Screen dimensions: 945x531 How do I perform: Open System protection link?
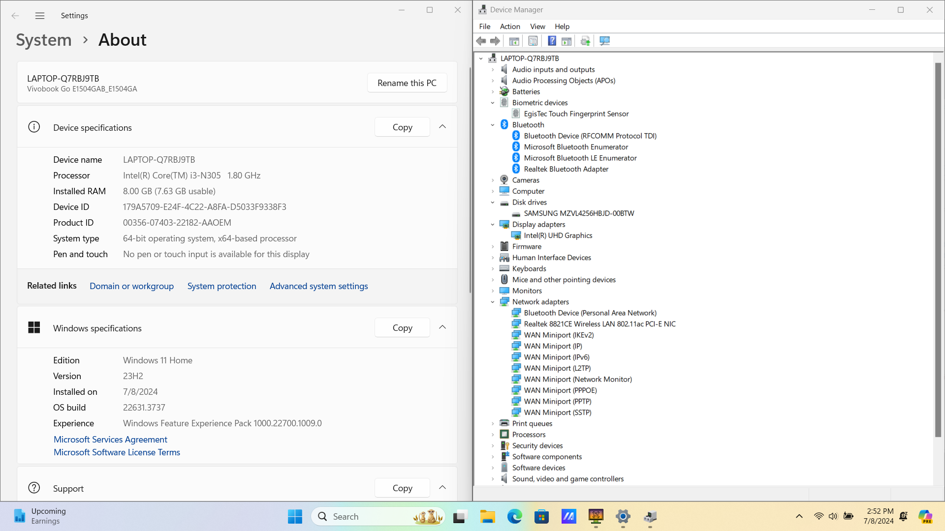tap(221, 286)
